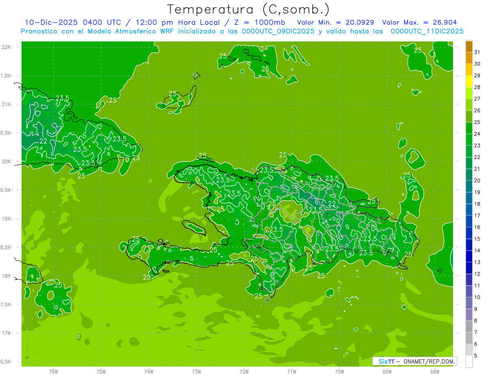Screen dimensions: 488x377
Task: Click the '18N' latitude axis label
Action: click(7, 276)
